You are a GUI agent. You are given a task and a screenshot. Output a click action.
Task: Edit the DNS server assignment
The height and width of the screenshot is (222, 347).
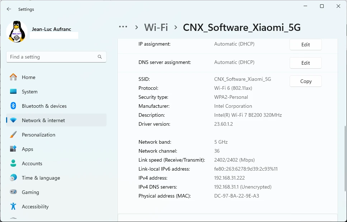click(x=306, y=63)
